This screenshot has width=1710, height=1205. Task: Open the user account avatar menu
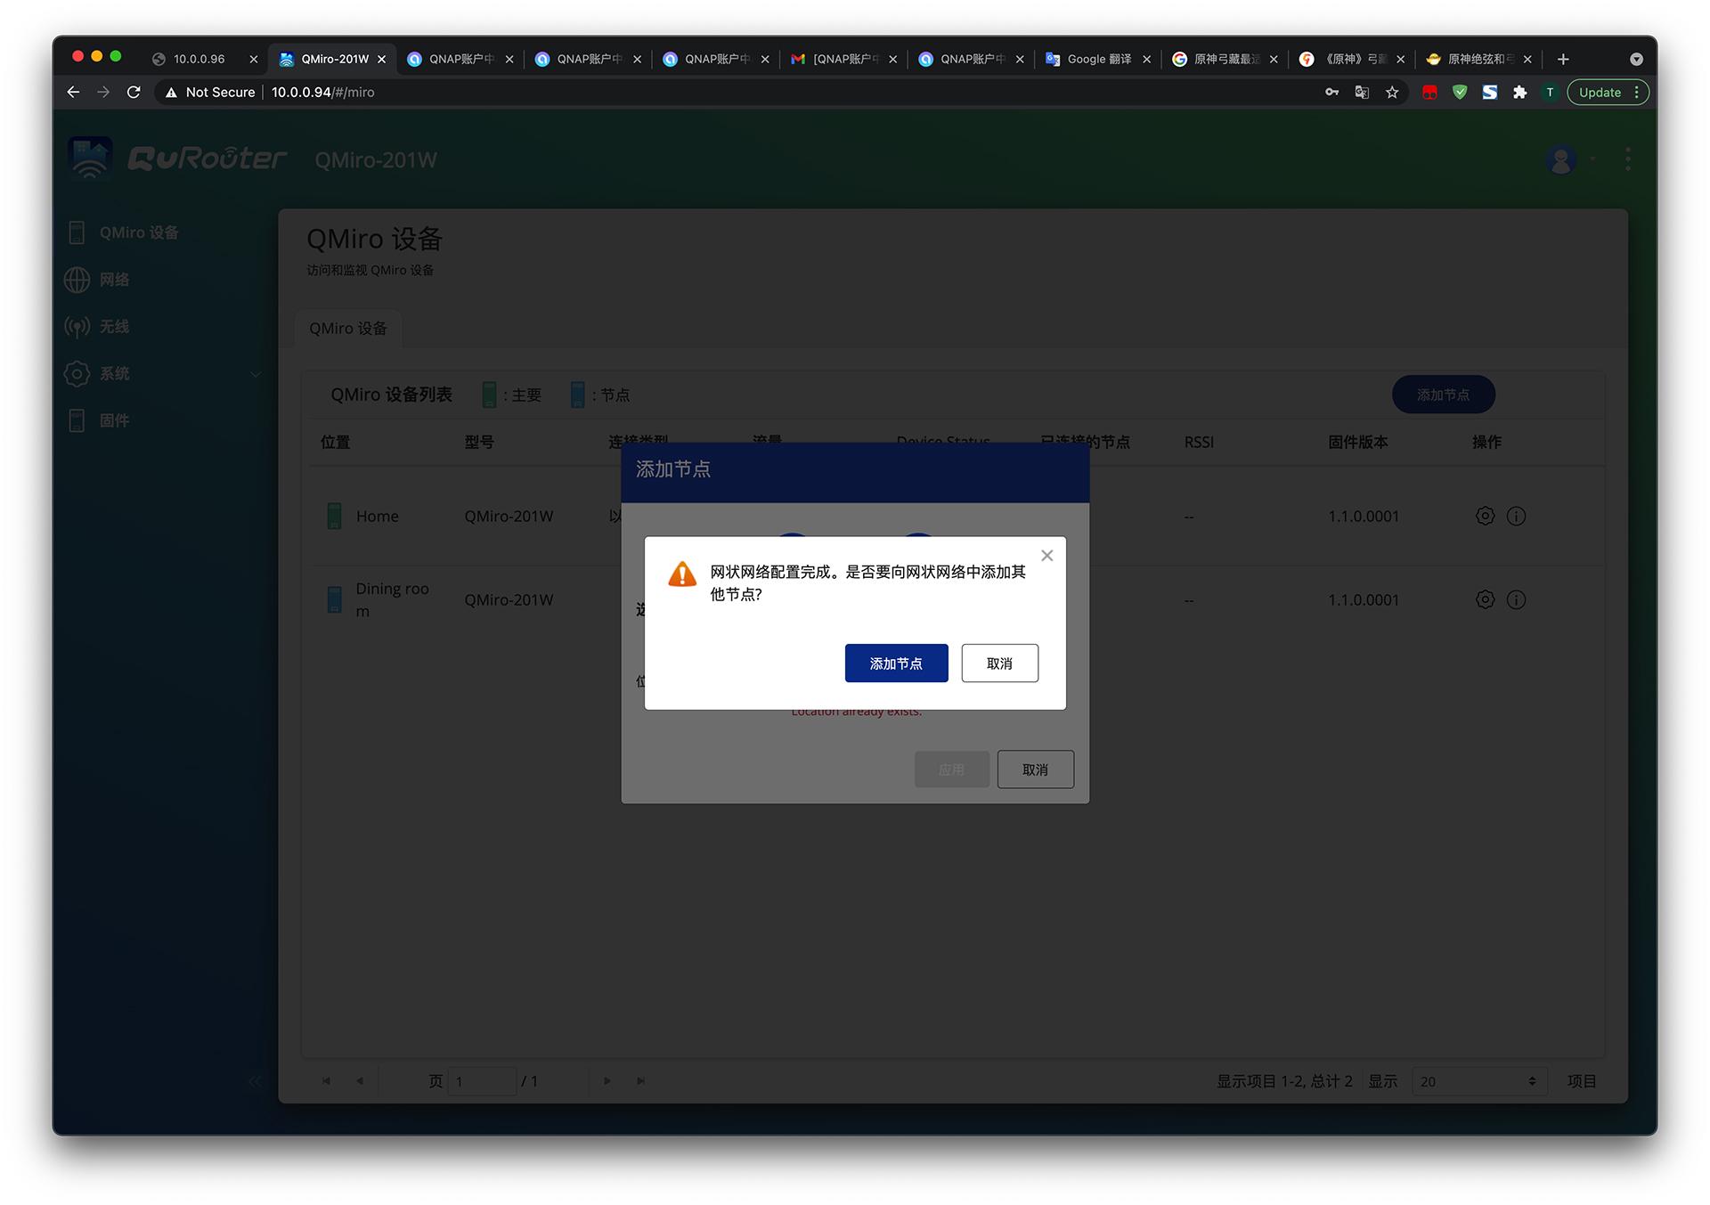1560,160
